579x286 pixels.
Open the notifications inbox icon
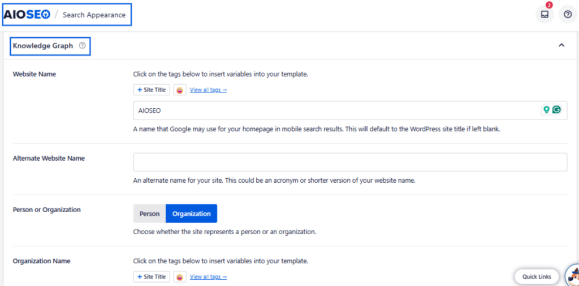click(x=545, y=14)
